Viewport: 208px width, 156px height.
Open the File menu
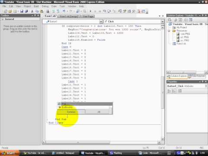coord(4,6)
